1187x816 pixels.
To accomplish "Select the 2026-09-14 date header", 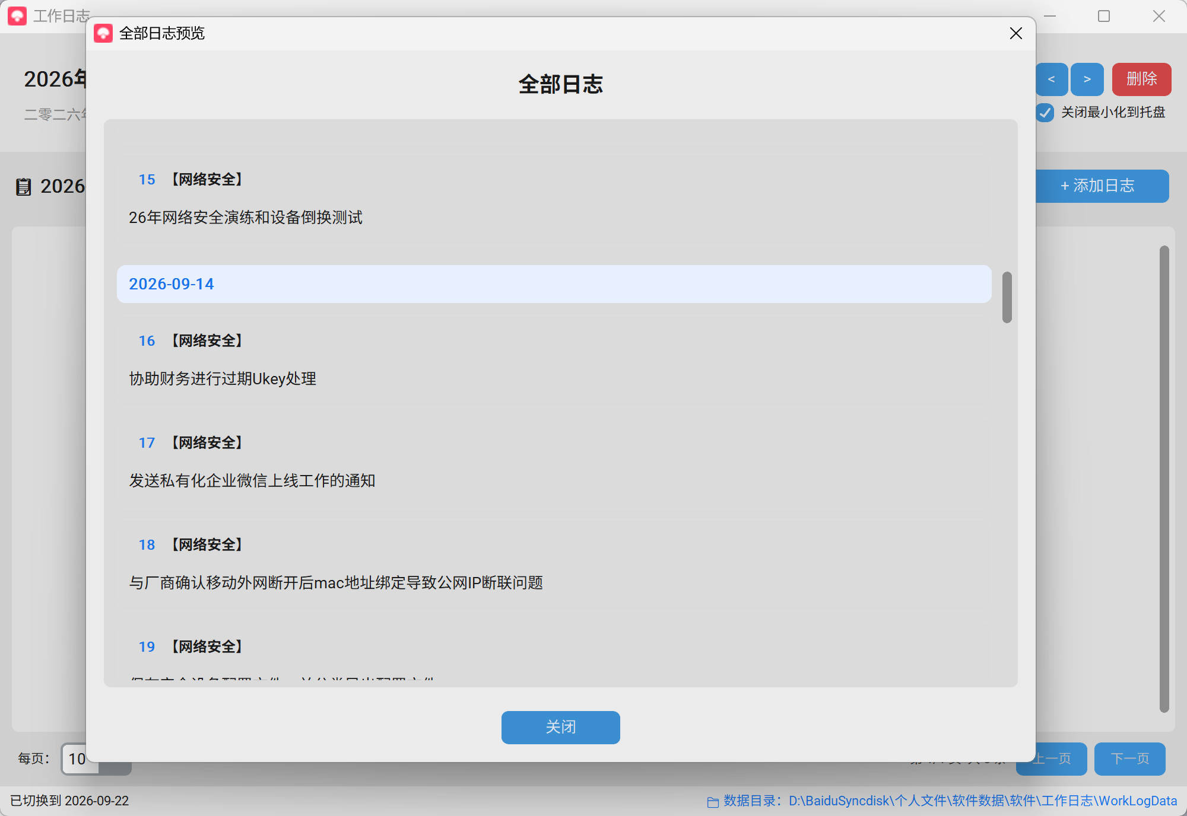I will (554, 284).
